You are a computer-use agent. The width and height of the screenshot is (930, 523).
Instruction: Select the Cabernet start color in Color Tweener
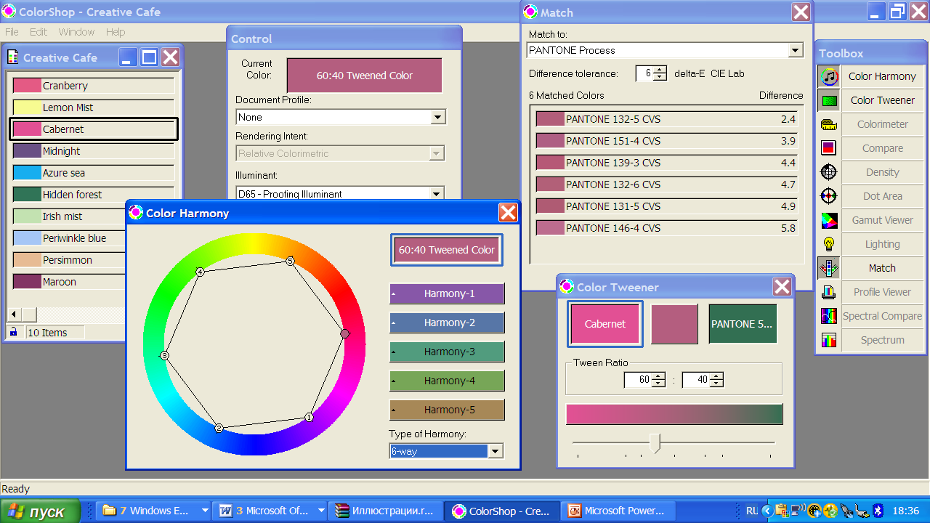pyautogui.click(x=605, y=324)
